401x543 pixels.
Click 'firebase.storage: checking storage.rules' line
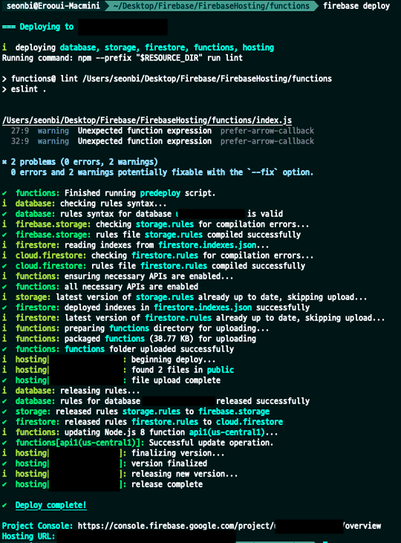(x=155, y=224)
